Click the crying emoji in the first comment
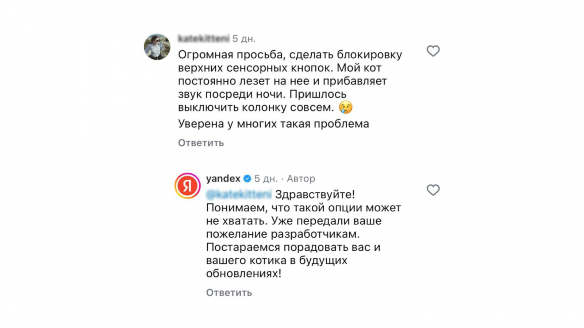 (345, 108)
